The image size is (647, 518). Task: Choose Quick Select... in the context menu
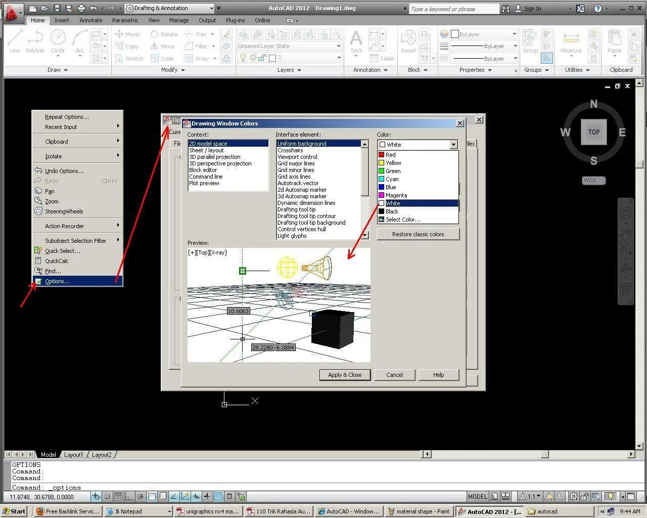click(78, 251)
